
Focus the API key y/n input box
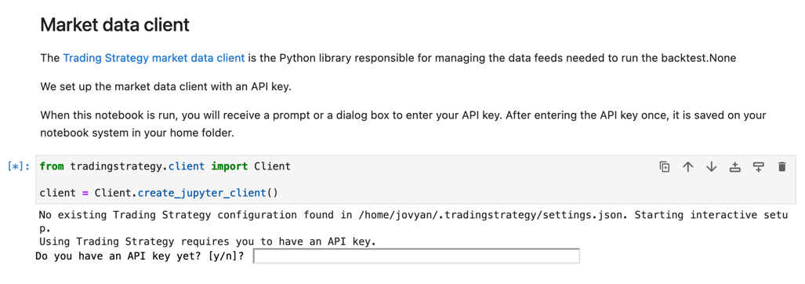click(x=416, y=257)
